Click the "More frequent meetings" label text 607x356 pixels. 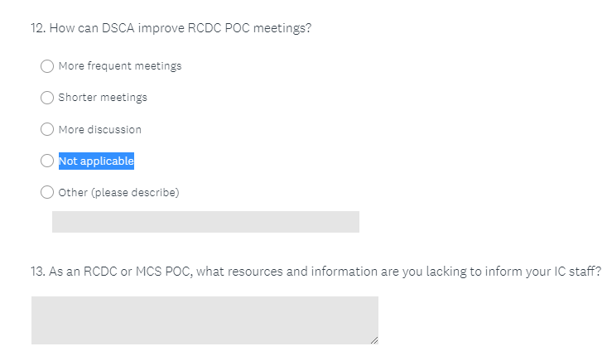(120, 66)
